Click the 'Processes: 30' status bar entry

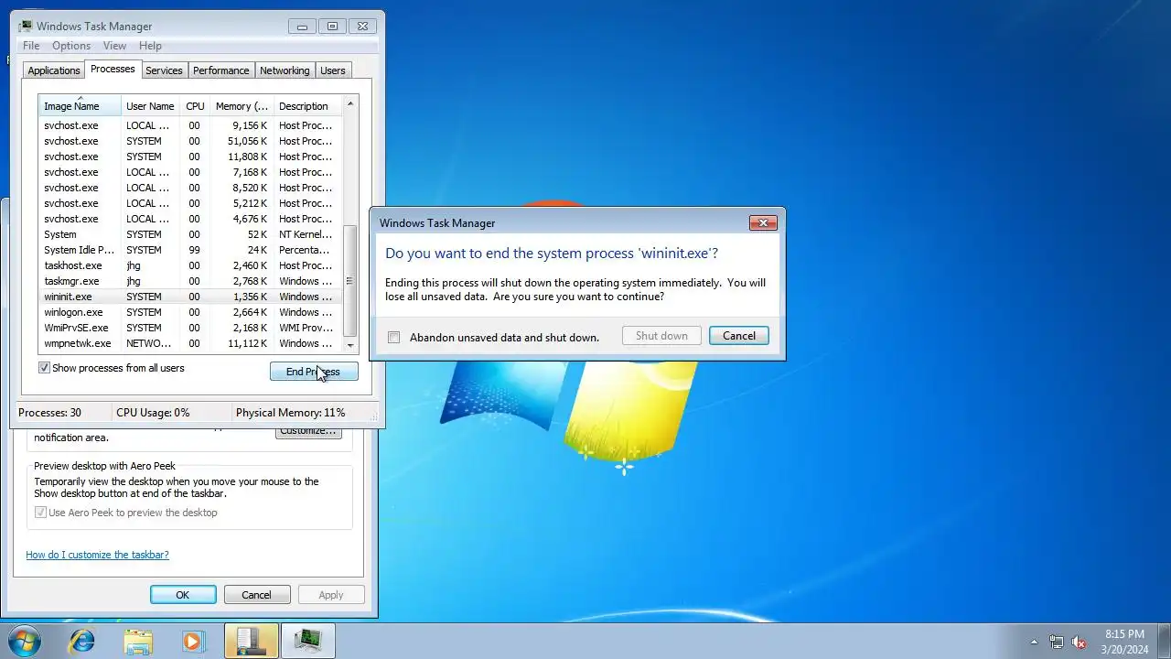pyautogui.click(x=49, y=413)
